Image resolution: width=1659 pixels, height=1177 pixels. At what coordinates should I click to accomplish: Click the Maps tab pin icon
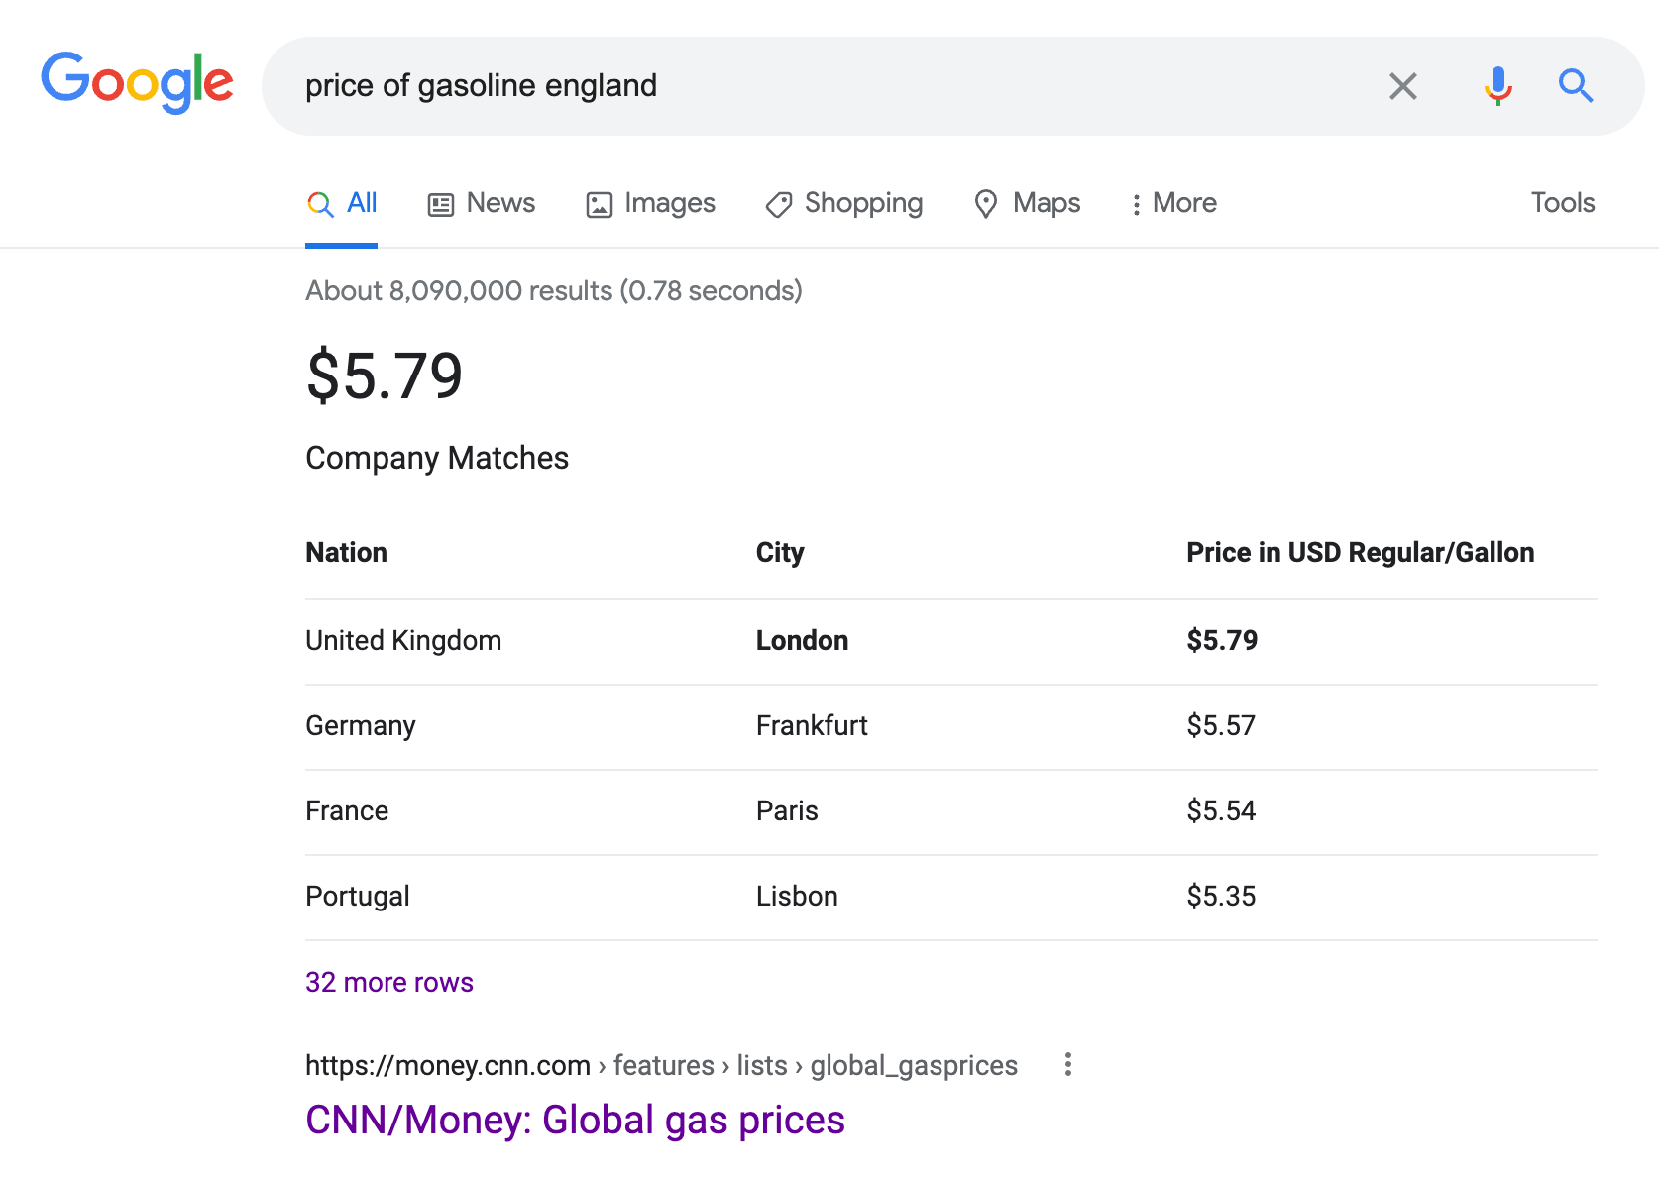pos(986,204)
